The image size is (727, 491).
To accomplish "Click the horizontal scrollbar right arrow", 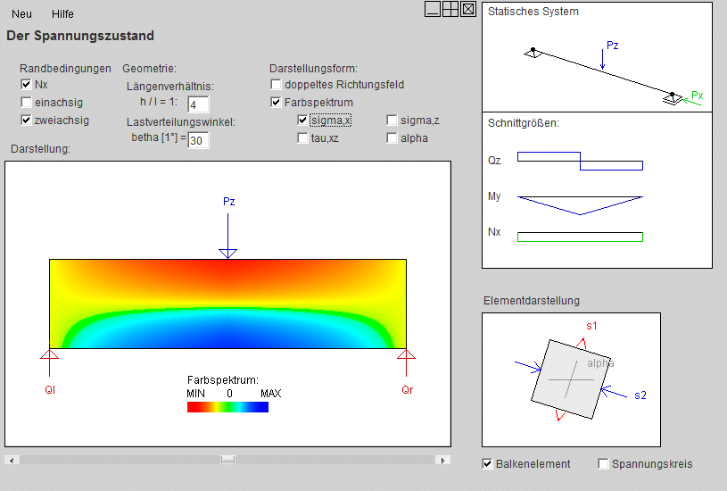I will click(x=445, y=460).
